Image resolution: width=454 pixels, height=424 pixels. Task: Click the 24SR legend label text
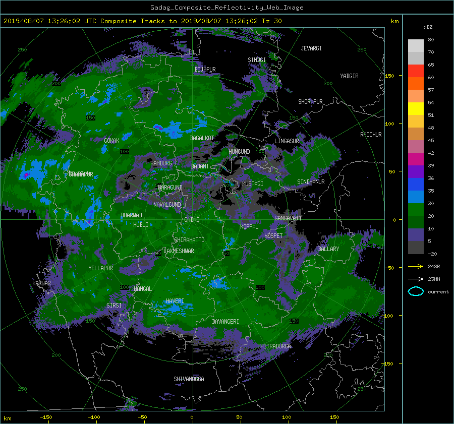coord(434,266)
